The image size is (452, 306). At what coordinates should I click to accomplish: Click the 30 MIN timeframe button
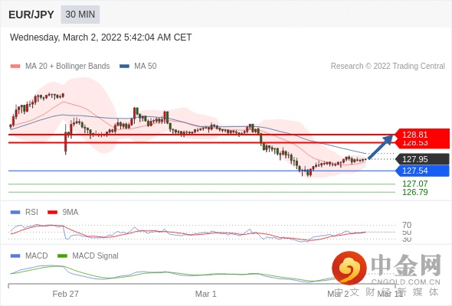[80, 15]
